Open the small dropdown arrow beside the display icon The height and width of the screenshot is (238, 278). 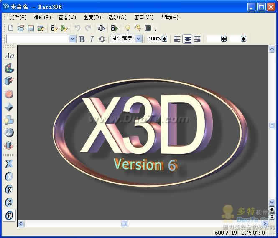tap(156, 30)
